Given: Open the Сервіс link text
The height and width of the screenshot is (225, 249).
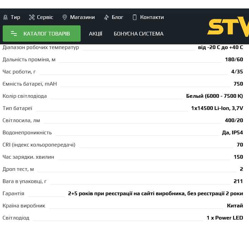Looking at the screenshot, I should pos(45,17).
